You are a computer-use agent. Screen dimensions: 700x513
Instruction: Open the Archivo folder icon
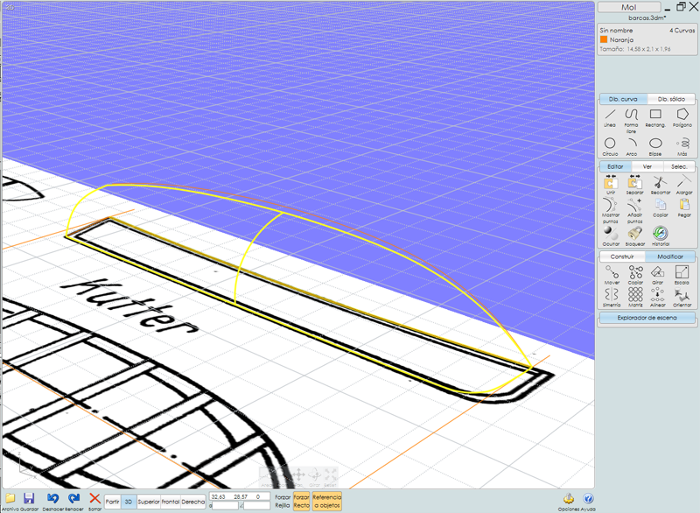10,501
